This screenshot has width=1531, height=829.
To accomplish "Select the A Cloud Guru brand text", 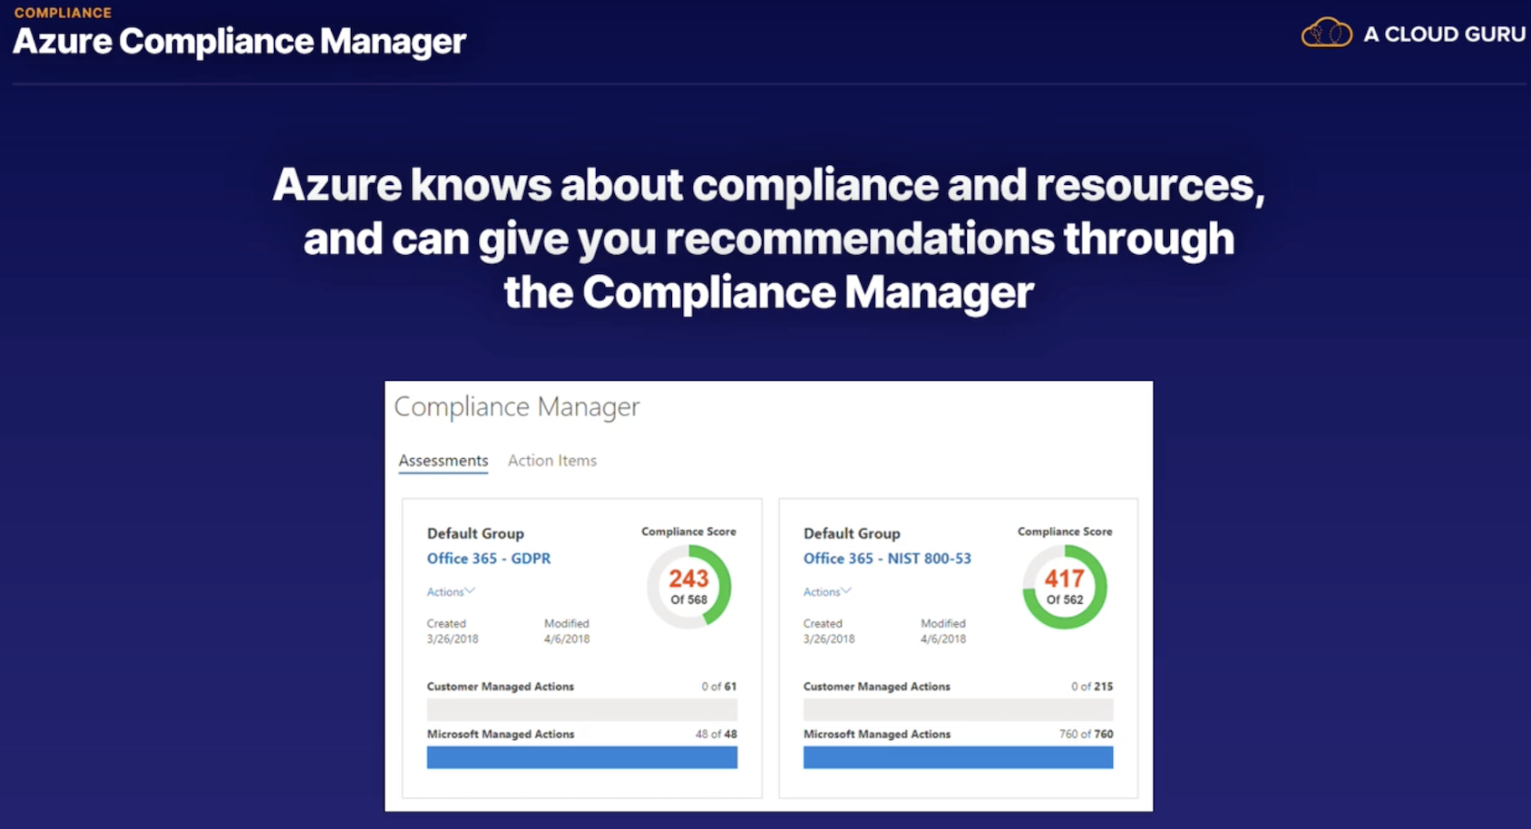I will [1444, 34].
